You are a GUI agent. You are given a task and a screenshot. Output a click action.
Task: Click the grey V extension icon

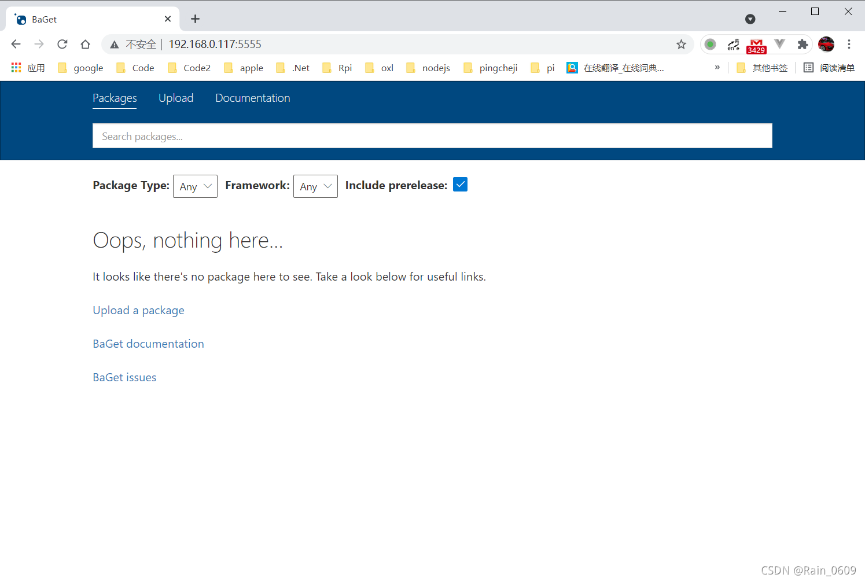pyautogui.click(x=779, y=44)
